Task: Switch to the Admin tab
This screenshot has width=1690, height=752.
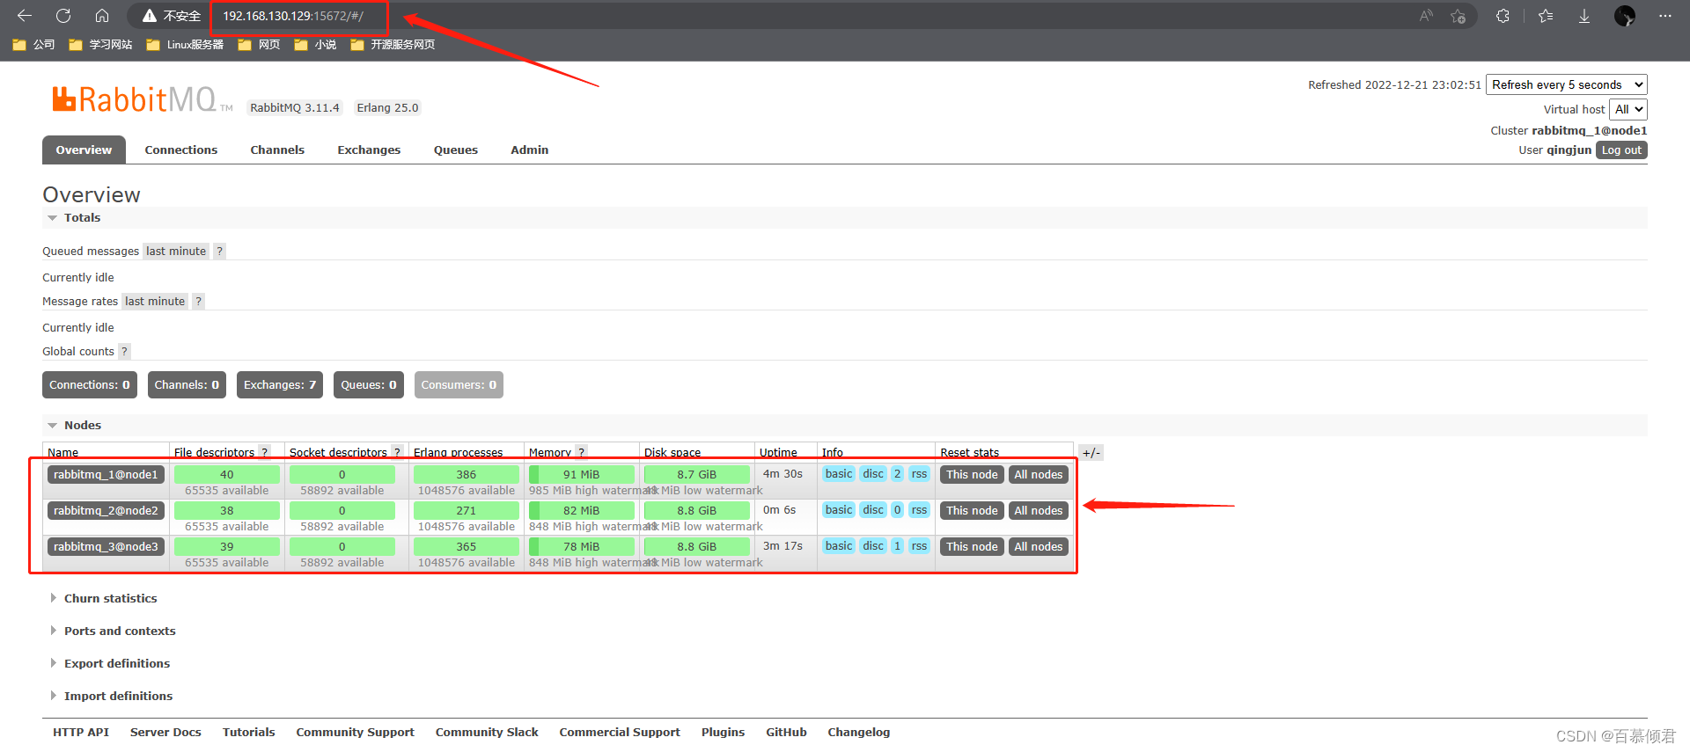Action: point(530,150)
